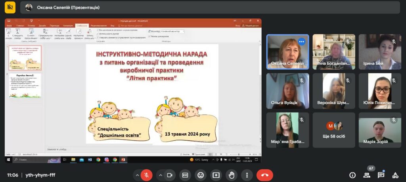Expand the video settings chevron beside camera
406x182 pixels.
coord(161,175)
